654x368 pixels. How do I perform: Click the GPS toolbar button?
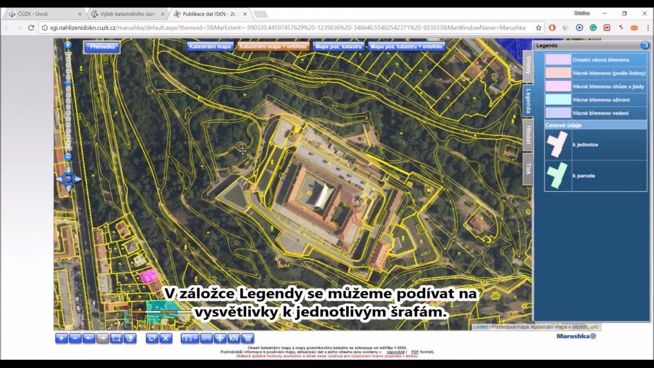tap(207, 338)
